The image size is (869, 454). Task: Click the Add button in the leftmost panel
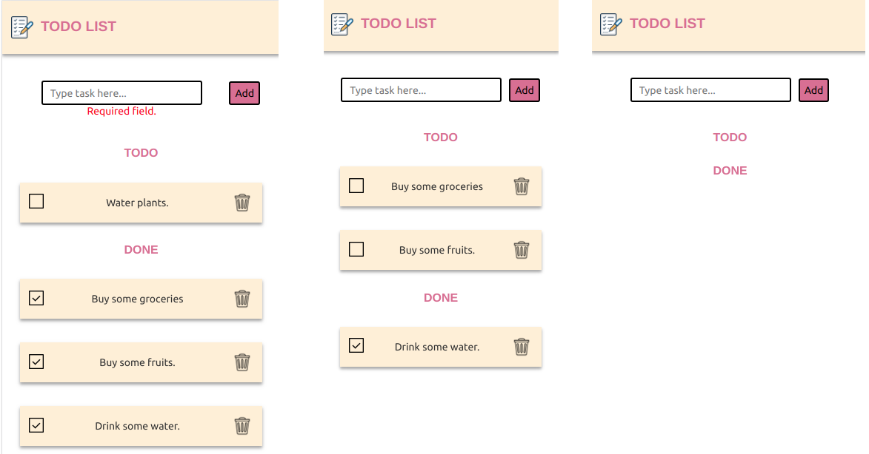244,92
